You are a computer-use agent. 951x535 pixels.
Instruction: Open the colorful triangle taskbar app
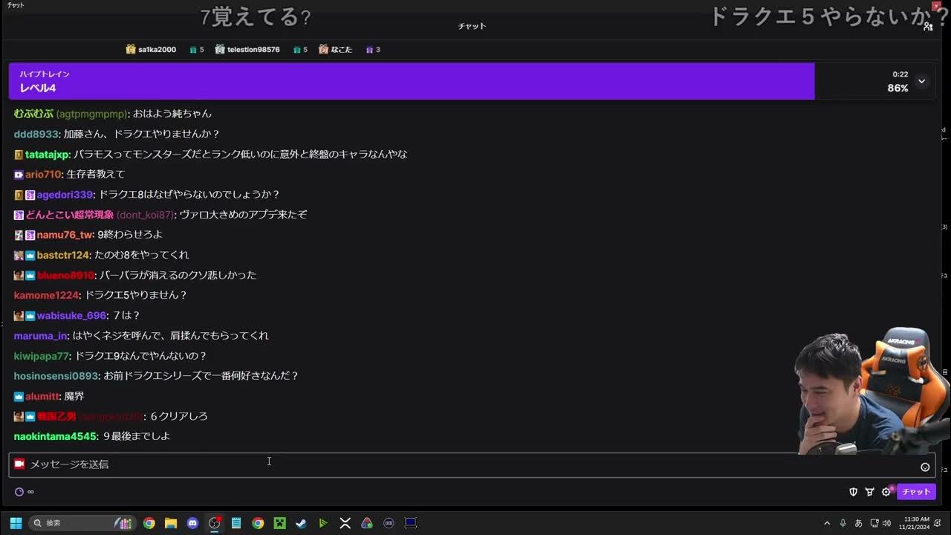[366, 523]
